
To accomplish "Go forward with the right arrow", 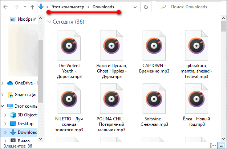I will pyautogui.click(x=16, y=7).
